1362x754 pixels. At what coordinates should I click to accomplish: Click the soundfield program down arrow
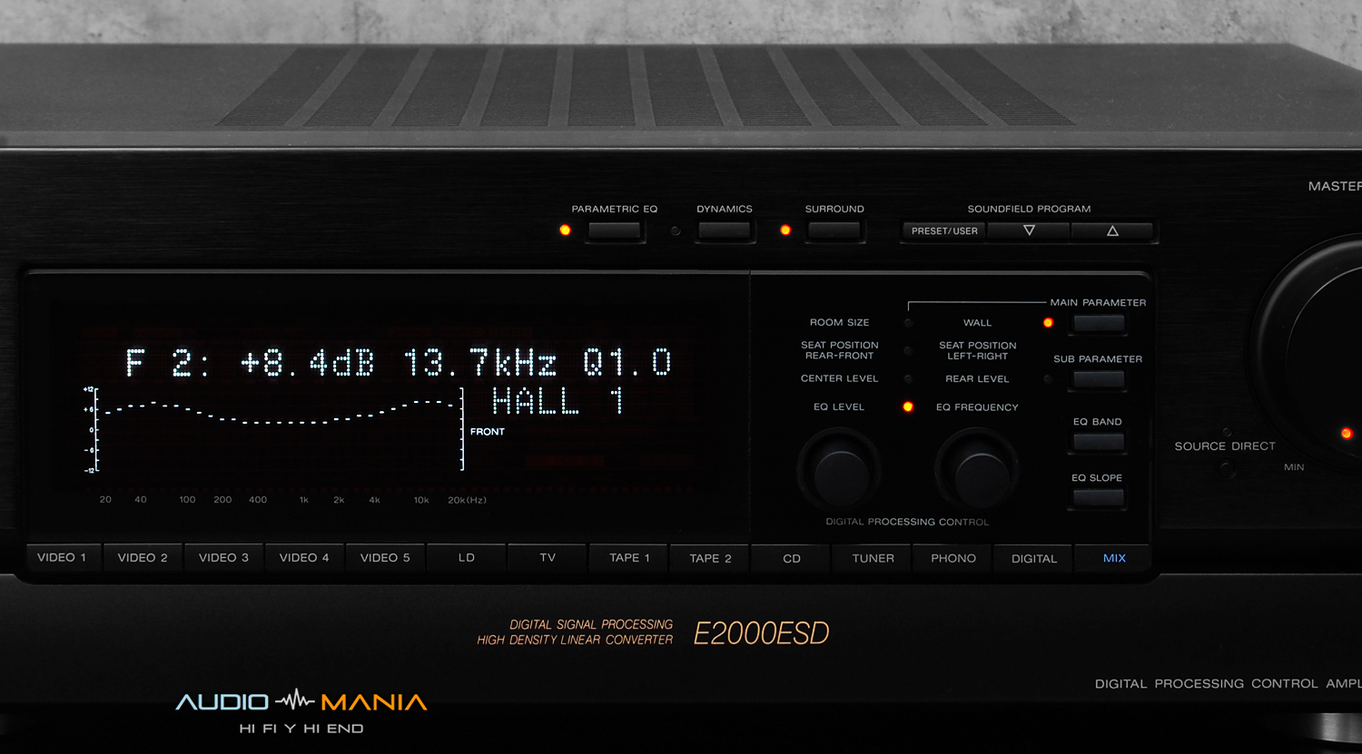pyautogui.click(x=1029, y=230)
